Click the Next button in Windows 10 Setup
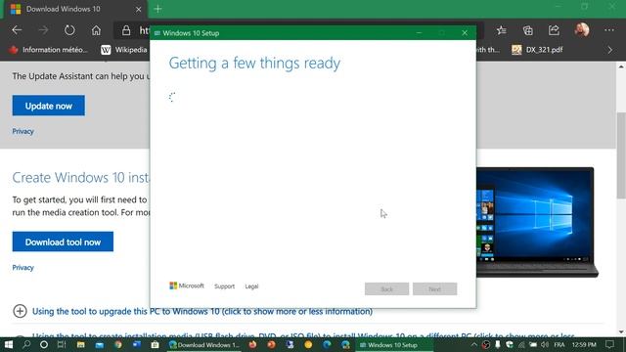 [434, 289]
